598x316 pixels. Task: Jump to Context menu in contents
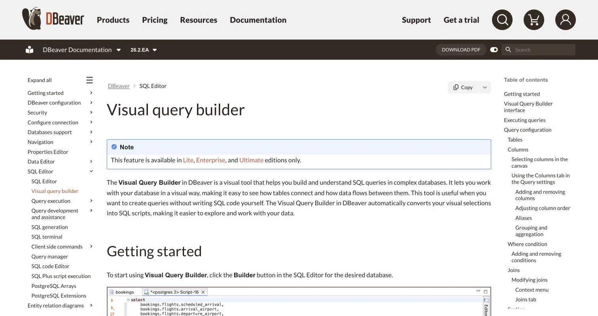coord(532,290)
